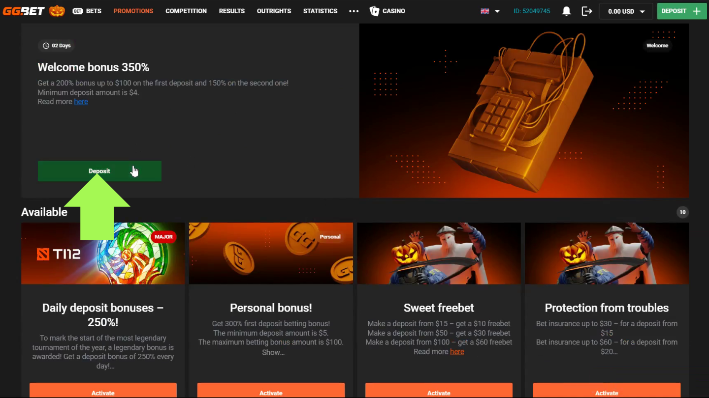The width and height of the screenshot is (709, 398).
Task: Click the user ID 52049745
Action: (532, 11)
